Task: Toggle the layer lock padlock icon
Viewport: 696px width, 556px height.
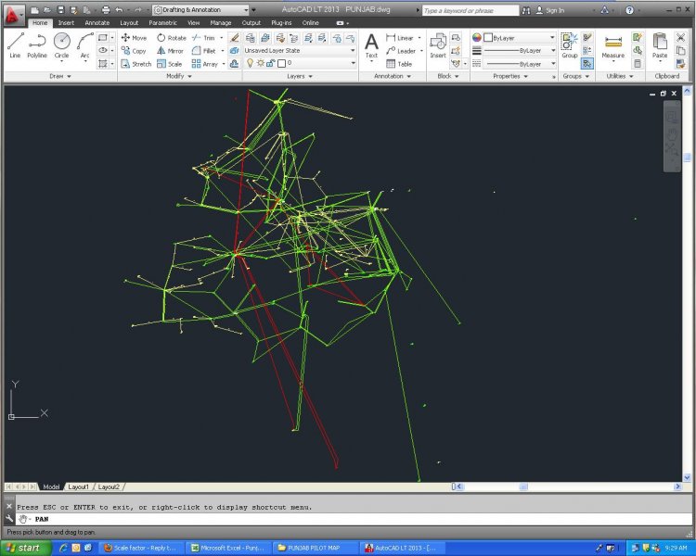Action: tap(269, 64)
